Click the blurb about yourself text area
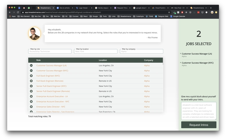226x140 pixels. pyautogui.click(x=199, y=111)
